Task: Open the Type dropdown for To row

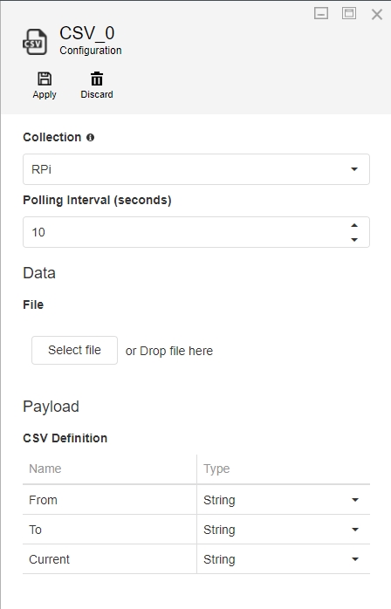Action: coord(284,530)
